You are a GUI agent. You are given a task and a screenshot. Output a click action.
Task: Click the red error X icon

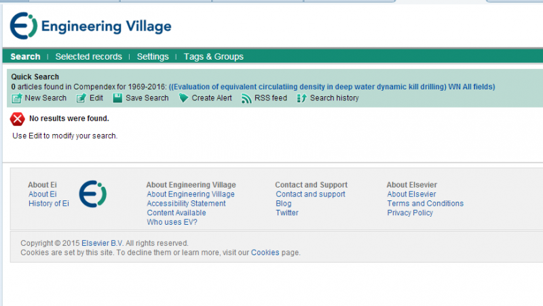point(18,119)
